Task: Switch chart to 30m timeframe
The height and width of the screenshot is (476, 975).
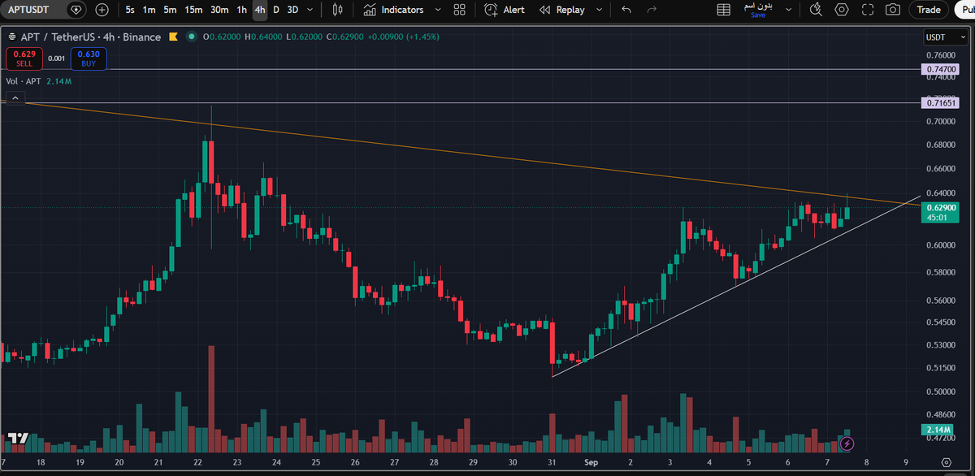Action: [219, 10]
